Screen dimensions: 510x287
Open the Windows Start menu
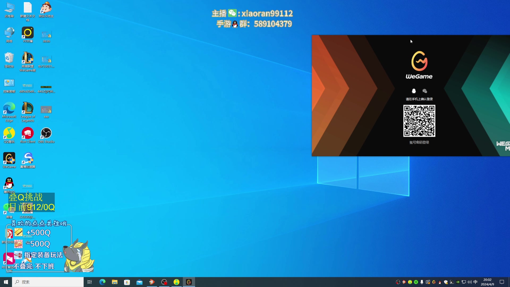(x=6, y=282)
